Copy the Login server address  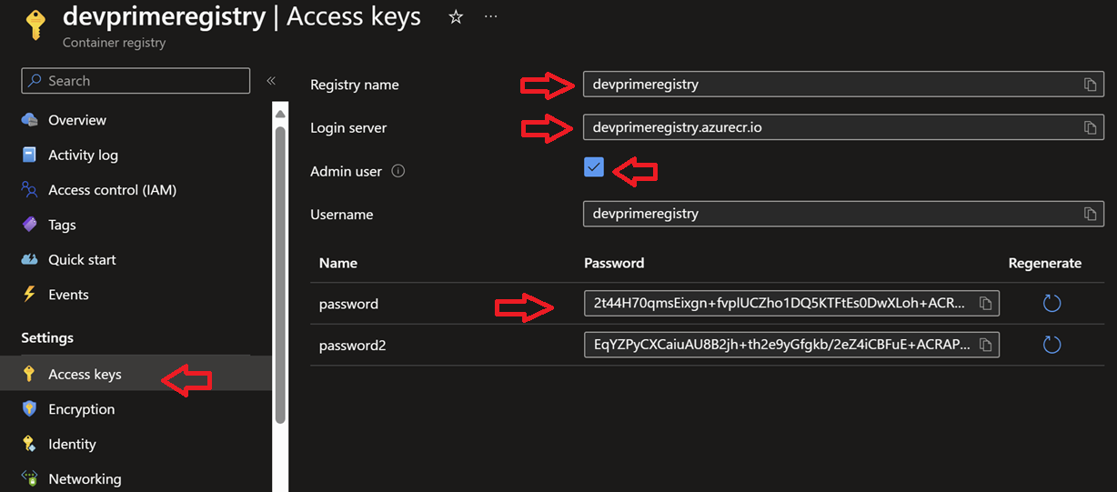click(1090, 128)
